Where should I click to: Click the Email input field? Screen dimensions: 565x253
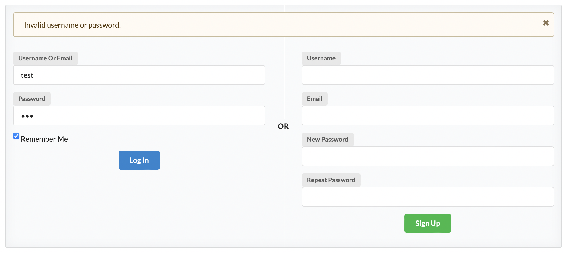pos(428,116)
